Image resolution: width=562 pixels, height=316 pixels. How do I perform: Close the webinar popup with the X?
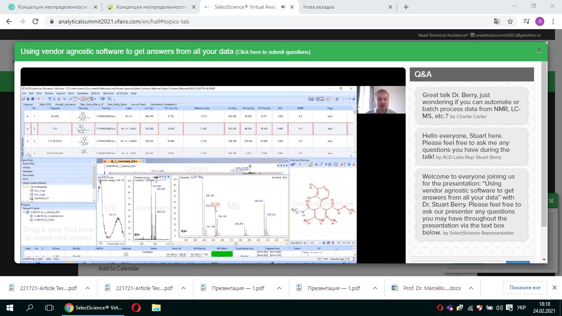click(x=539, y=51)
